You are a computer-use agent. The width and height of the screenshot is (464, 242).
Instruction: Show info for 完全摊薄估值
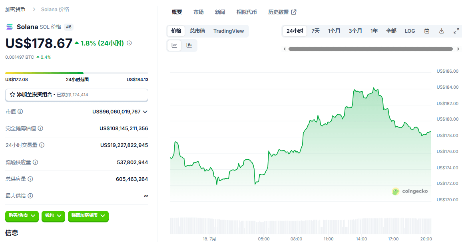(x=40, y=129)
